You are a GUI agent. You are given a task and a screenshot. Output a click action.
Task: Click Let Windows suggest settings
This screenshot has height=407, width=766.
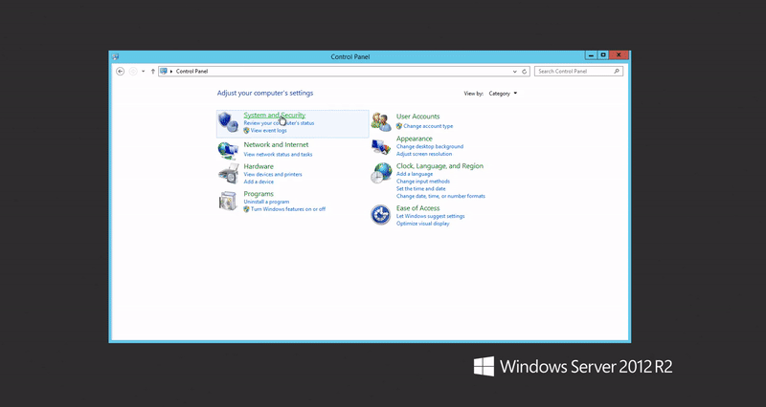click(x=430, y=217)
